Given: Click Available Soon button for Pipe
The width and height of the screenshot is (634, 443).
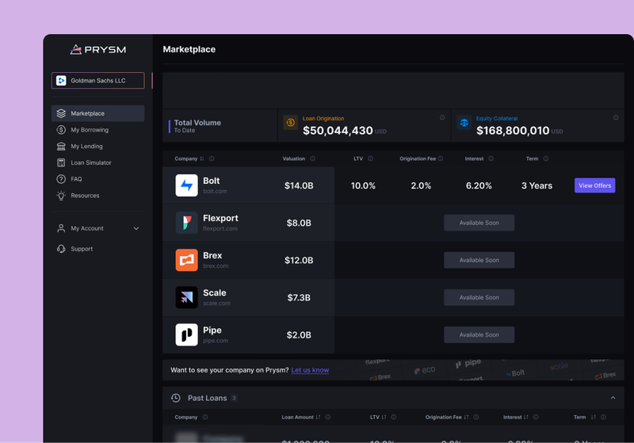Looking at the screenshot, I should point(479,334).
